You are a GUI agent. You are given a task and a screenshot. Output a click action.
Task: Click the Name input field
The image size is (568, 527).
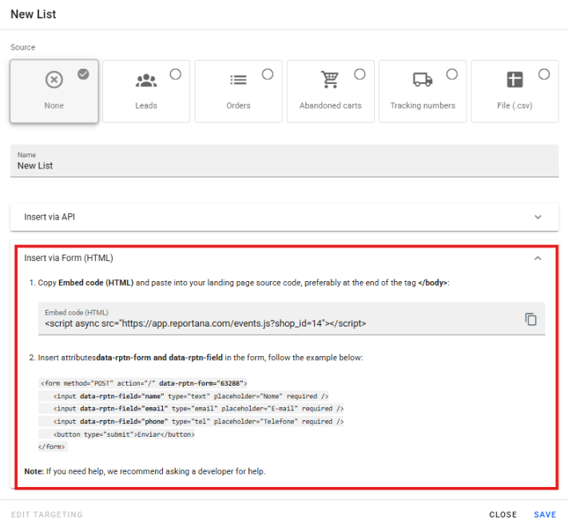point(284,165)
